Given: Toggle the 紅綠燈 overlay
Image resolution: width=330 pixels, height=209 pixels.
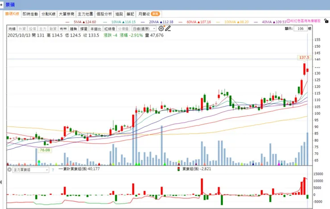Looking at the screenshot, I should click(110, 29).
